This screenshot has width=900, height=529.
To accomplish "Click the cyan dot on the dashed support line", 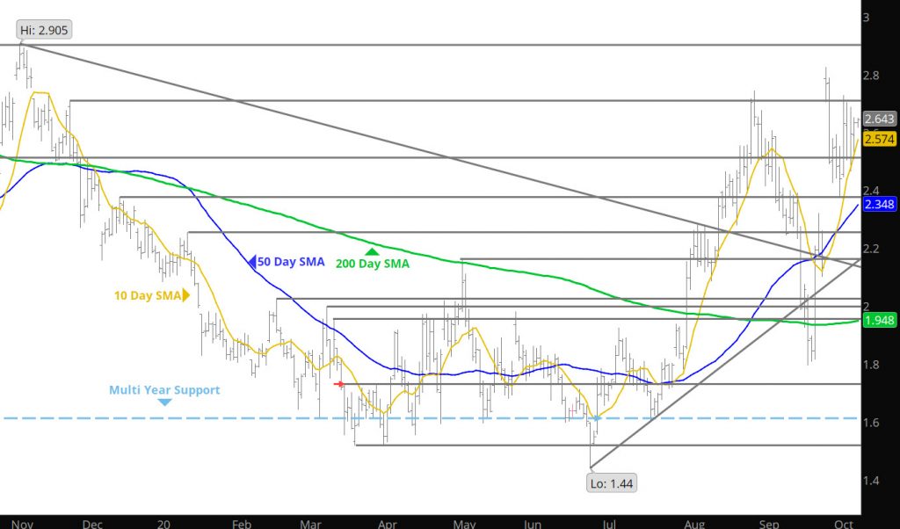I will point(596,418).
